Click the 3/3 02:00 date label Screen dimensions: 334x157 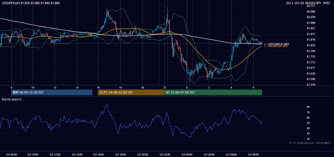tap(209, 155)
